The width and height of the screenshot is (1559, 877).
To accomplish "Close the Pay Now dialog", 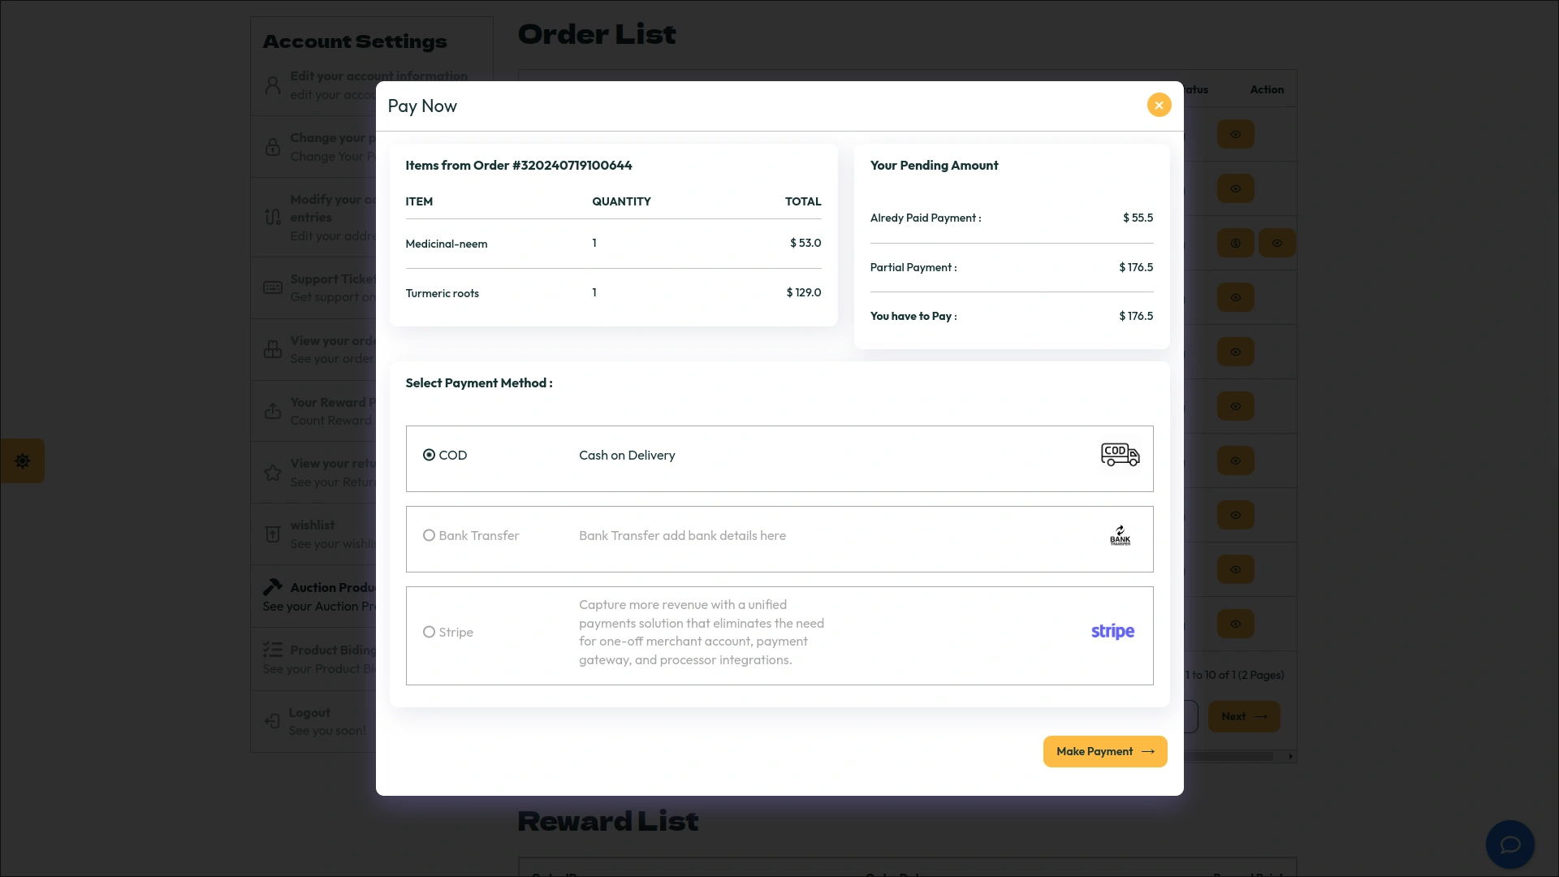I will (x=1159, y=105).
